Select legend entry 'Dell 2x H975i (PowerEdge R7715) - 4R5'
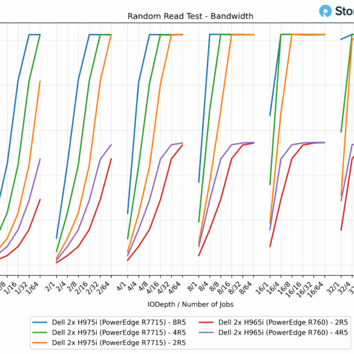 pyautogui.click(x=119, y=333)
